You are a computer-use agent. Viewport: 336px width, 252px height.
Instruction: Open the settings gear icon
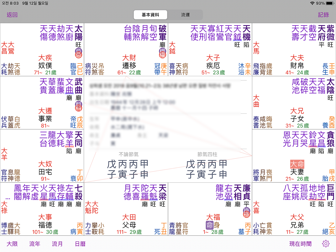326,244
